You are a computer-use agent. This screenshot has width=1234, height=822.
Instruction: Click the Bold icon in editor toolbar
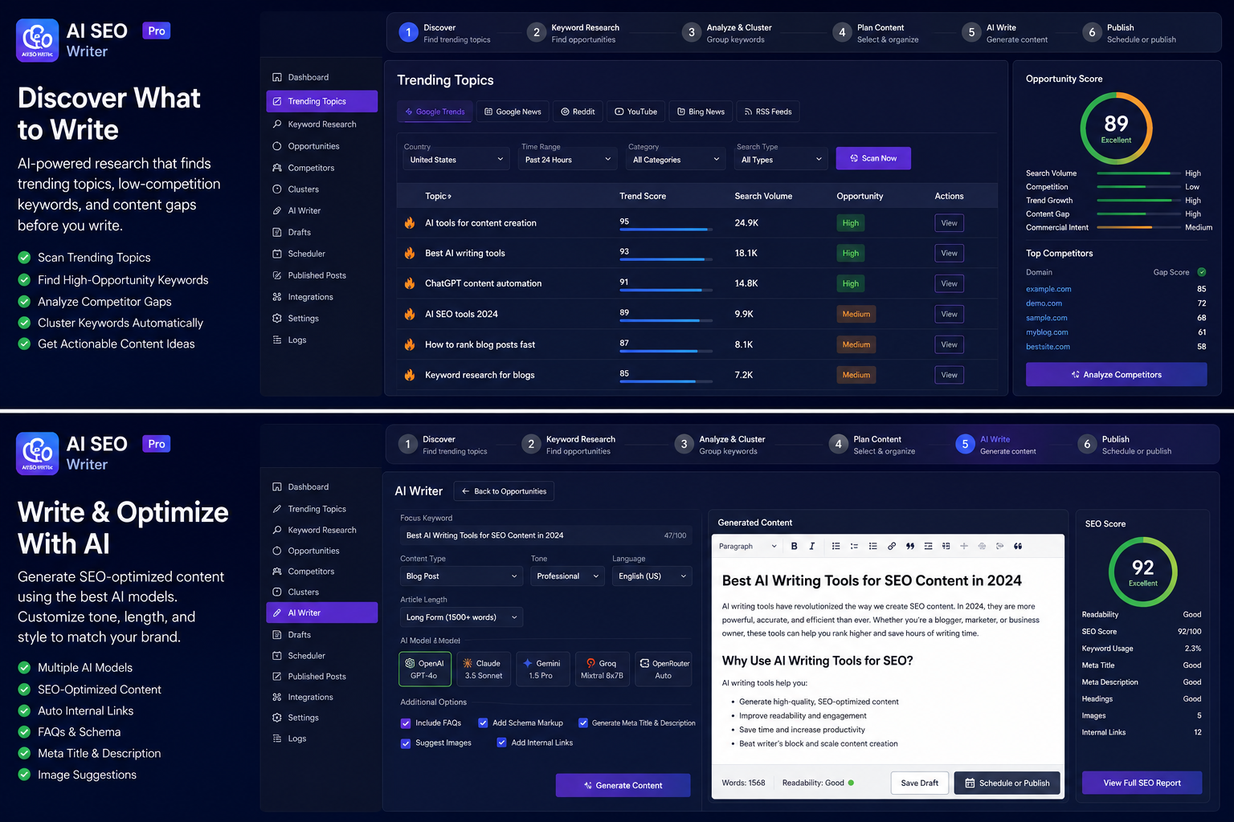tap(794, 546)
